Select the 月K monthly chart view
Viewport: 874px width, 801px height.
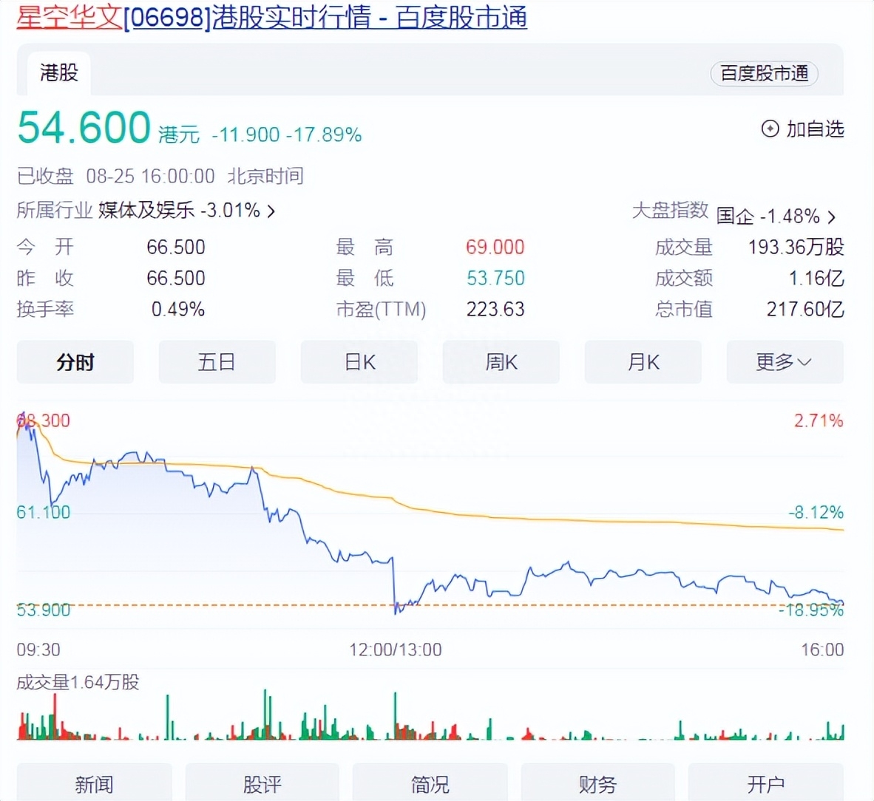(x=643, y=362)
